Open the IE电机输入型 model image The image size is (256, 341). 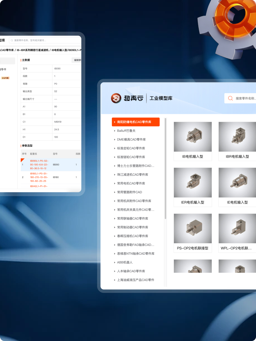tap(237, 182)
